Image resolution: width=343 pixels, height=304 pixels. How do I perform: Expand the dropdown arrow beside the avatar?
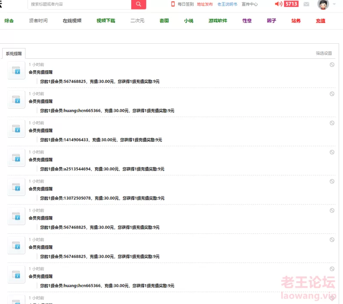(x=334, y=4)
